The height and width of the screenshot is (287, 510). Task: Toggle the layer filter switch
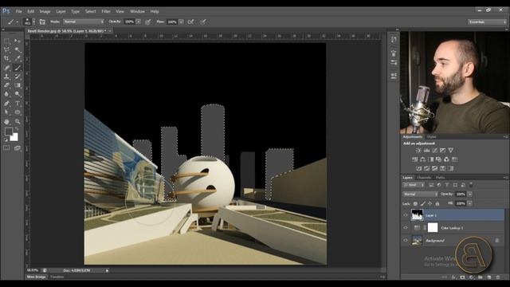471,185
